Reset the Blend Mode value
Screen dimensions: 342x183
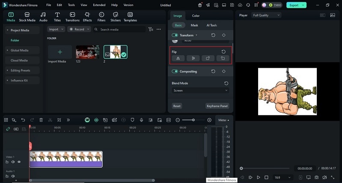click(226, 83)
